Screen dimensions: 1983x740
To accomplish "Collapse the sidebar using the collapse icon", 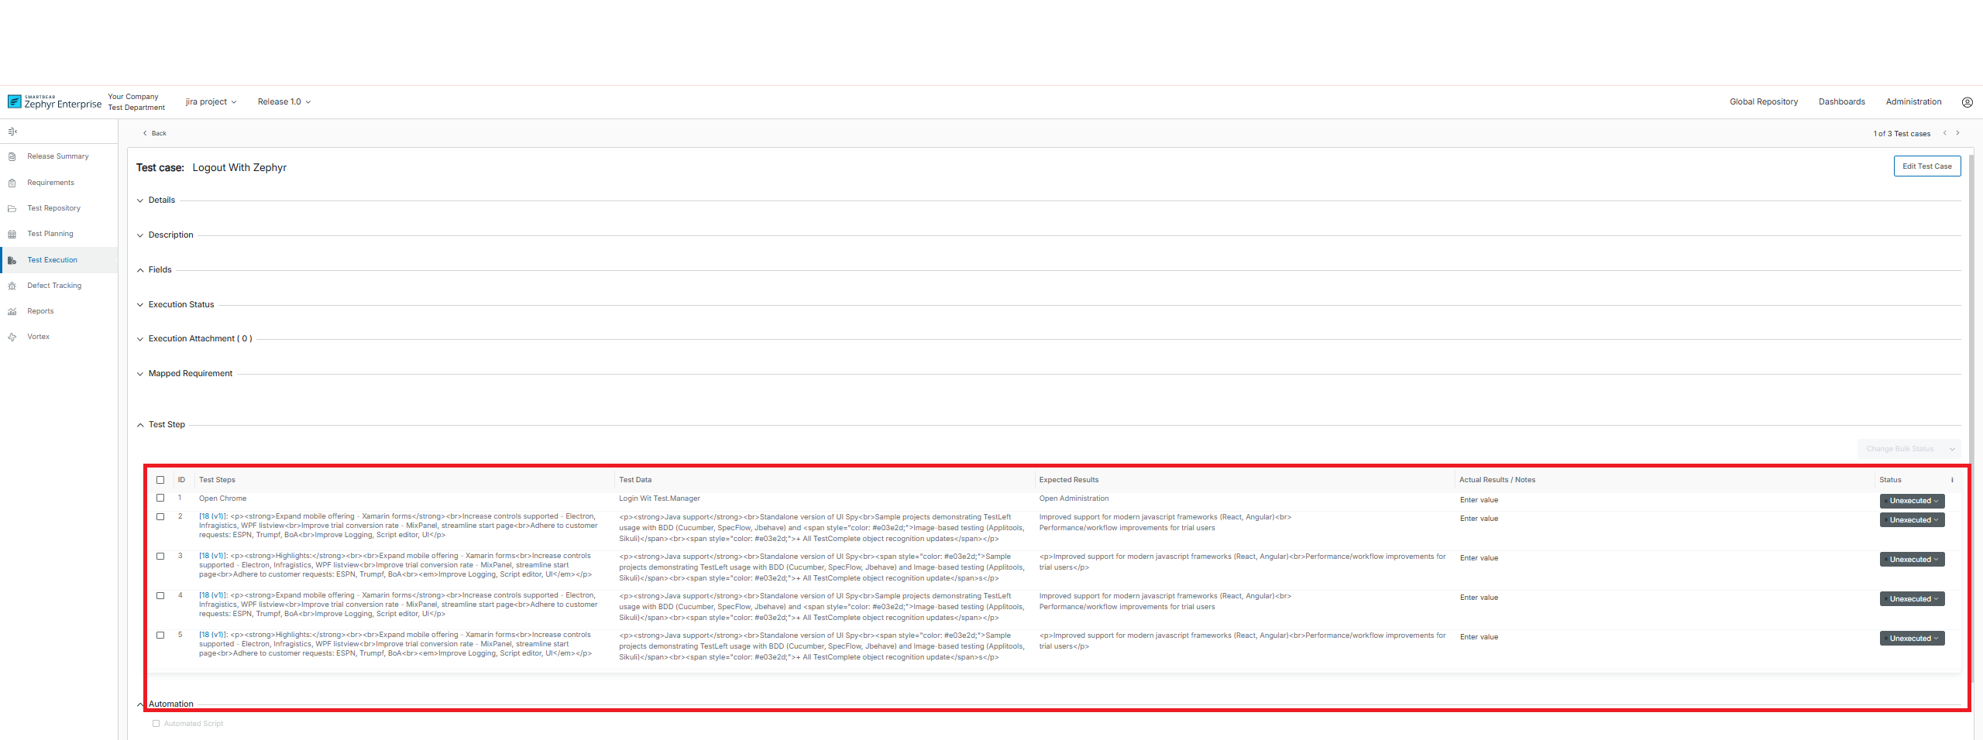I will (12, 131).
